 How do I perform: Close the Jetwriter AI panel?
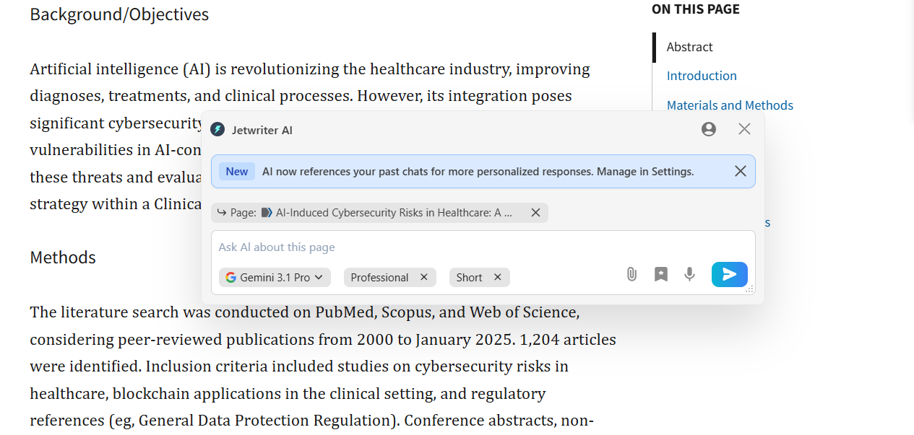pyautogui.click(x=744, y=129)
